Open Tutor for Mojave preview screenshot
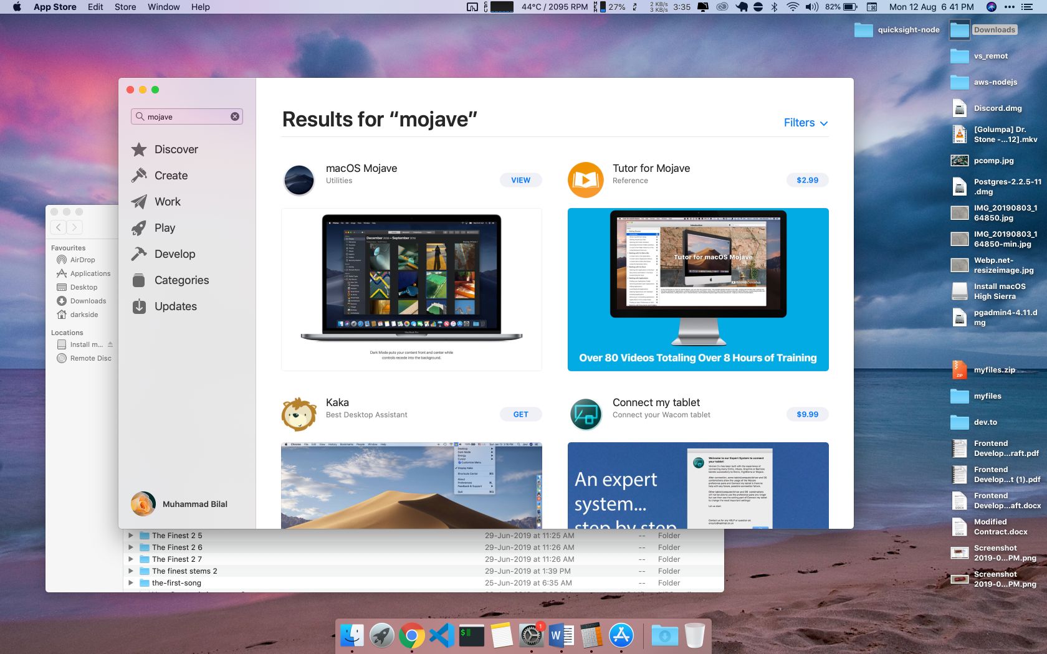Screen dimensions: 1047x654 click(x=698, y=289)
